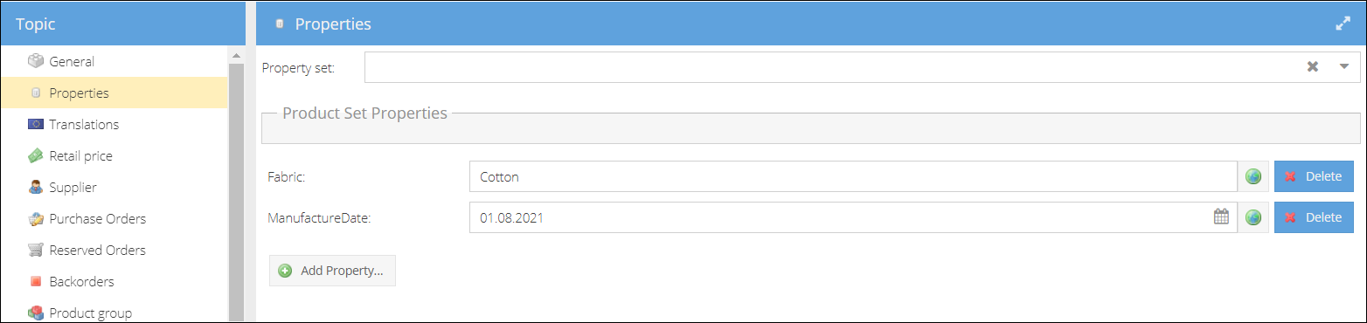Click the Retail price money icon

coord(36,155)
